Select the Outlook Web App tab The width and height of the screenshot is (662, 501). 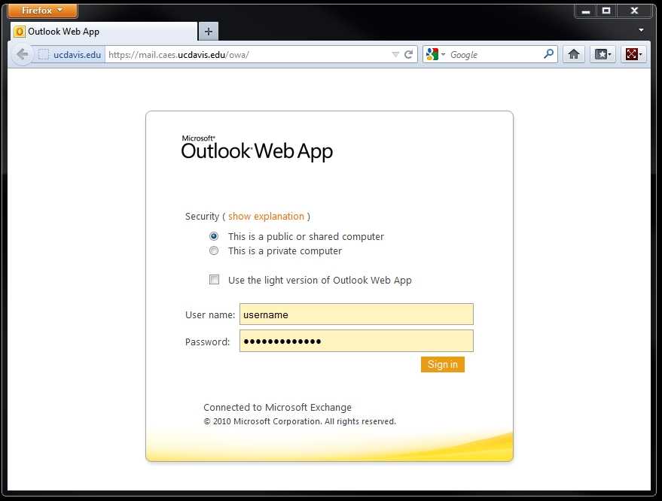(103, 32)
